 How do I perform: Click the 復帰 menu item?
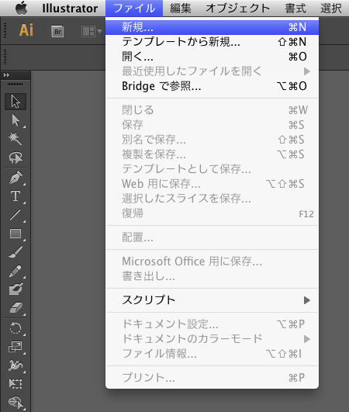point(213,213)
